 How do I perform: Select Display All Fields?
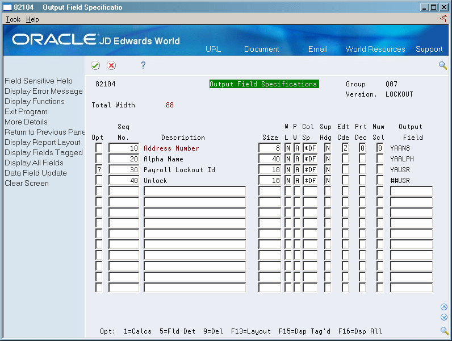(34, 163)
